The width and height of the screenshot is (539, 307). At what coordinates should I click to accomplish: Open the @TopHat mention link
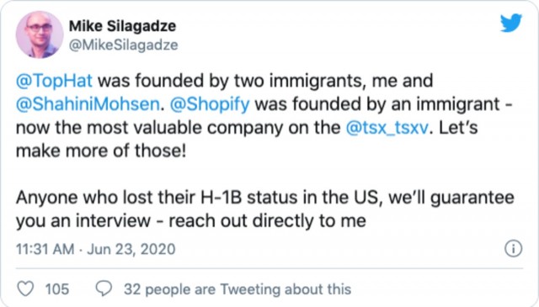pos(54,81)
